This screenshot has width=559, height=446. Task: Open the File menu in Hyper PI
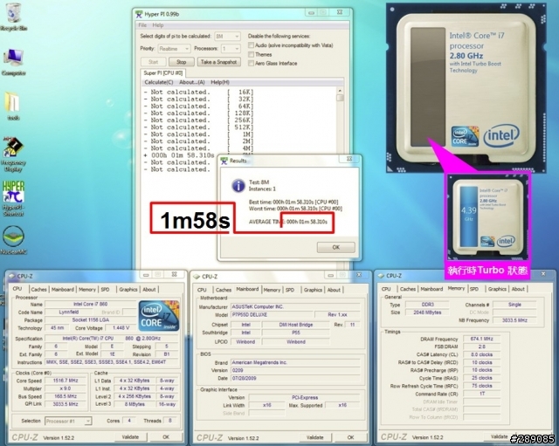coord(142,25)
